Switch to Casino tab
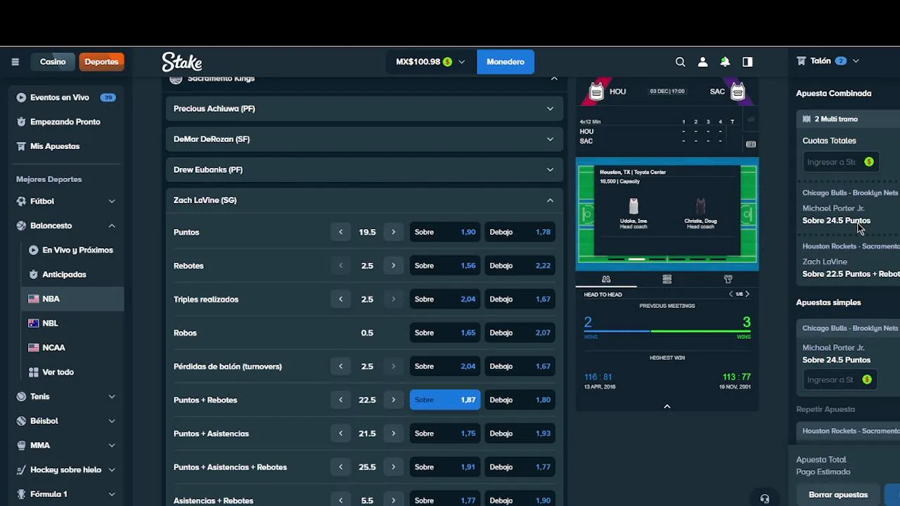This screenshot has height=506, width=900. 53,62
